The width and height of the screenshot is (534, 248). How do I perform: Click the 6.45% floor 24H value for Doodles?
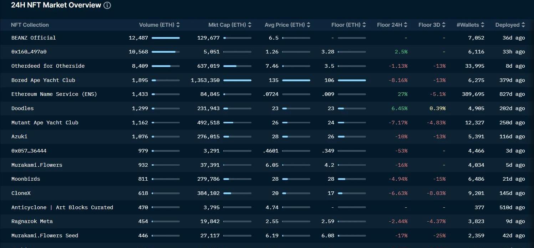(400, 108)
